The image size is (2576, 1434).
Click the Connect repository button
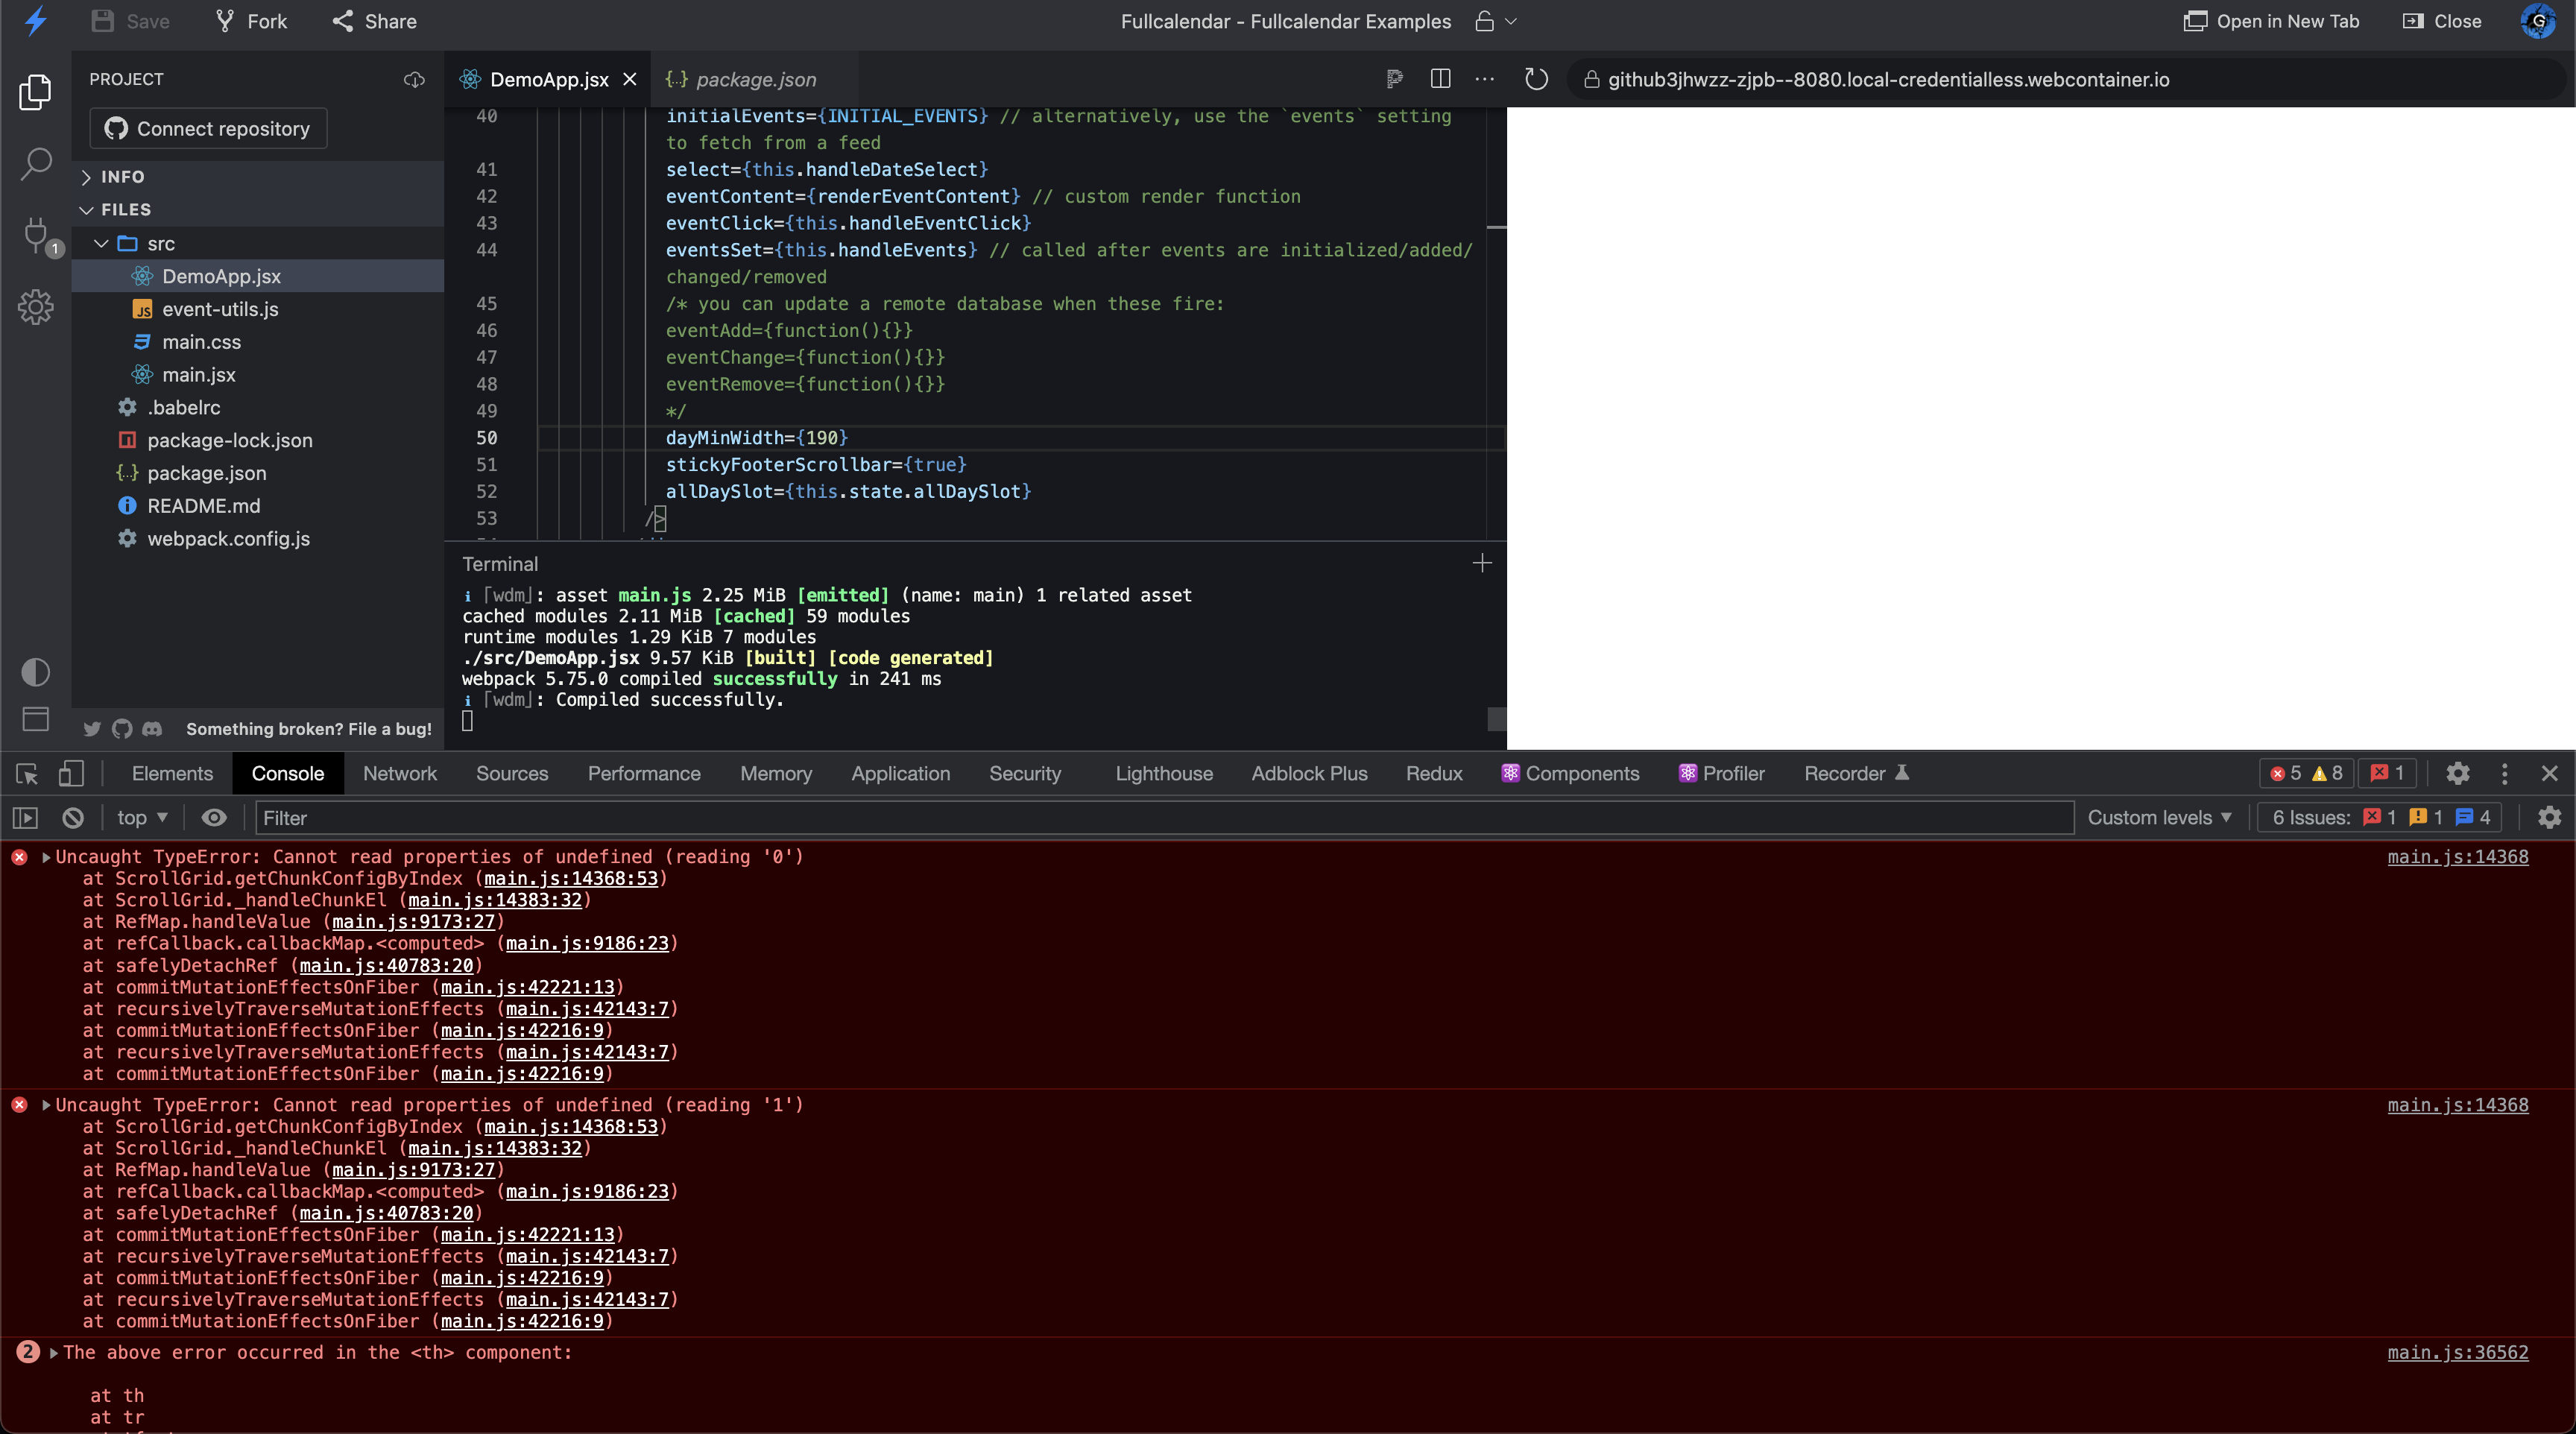click(207, 128)
